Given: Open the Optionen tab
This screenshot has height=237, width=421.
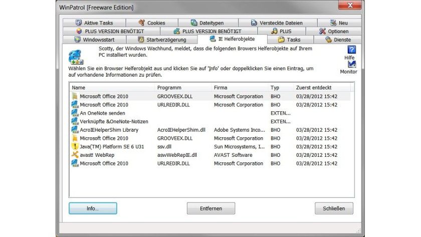Looking at the screenshot, I should pos(334,31).
